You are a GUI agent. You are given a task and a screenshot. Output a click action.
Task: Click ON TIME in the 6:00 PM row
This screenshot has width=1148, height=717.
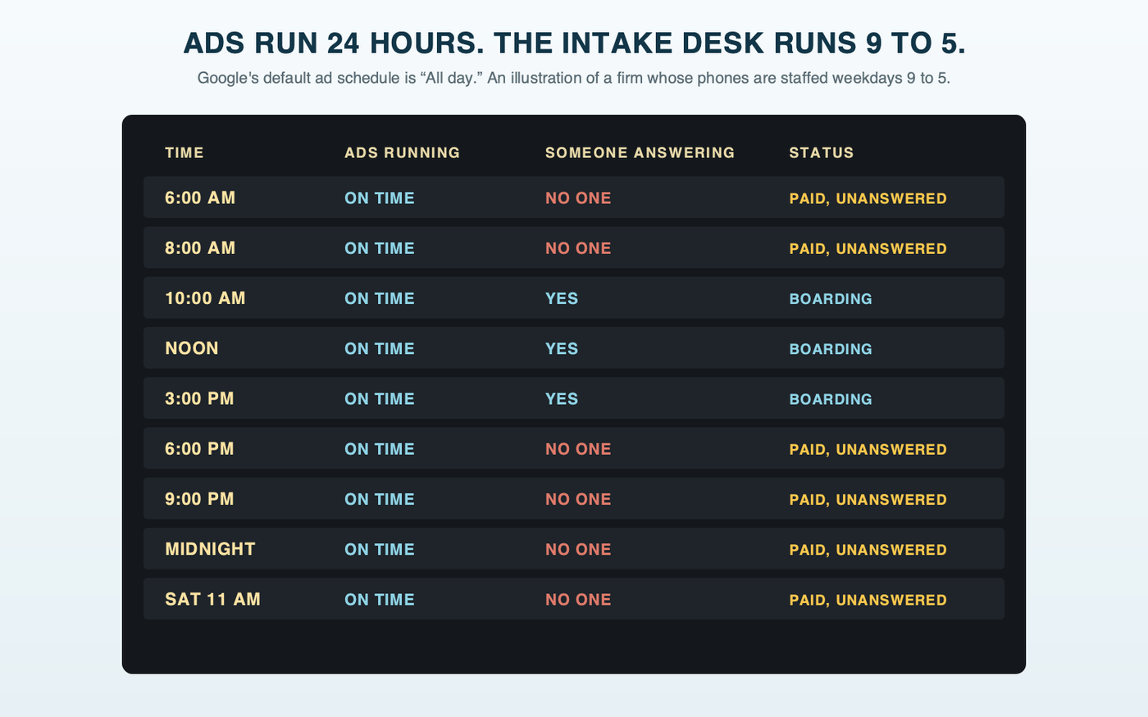pos(380,449)
